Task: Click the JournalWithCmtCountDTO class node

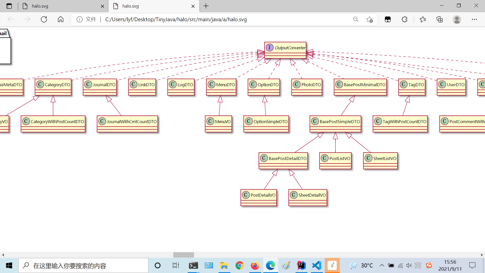Action: pyautogui.click(x=127, y=124)
